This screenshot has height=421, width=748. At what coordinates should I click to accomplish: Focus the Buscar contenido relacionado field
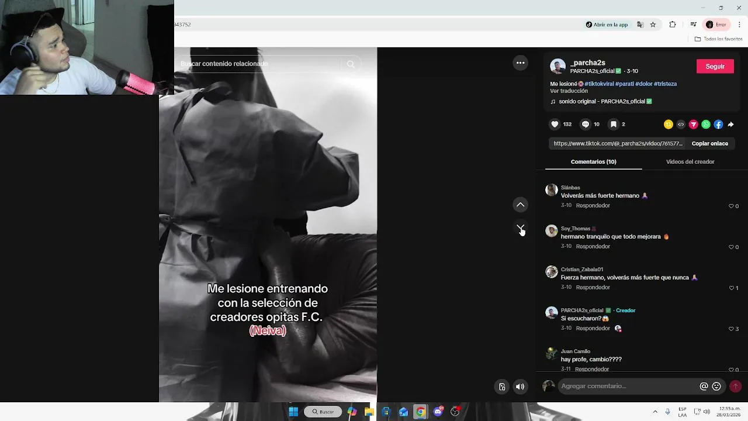click(x=260, y=64)
